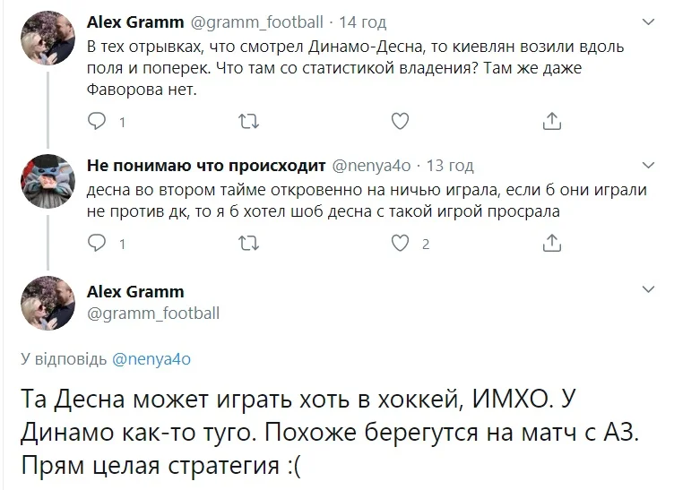
Task: Like the nenya4o tweet with 2 likes
Action: tap(402, 243)
